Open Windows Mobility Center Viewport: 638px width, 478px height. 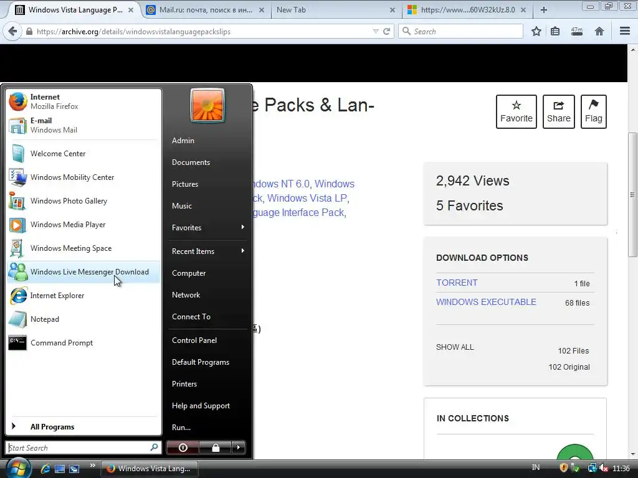click(83, 177)
